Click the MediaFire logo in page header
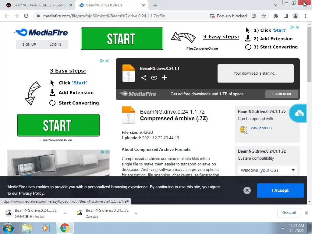 pos(41,32)
